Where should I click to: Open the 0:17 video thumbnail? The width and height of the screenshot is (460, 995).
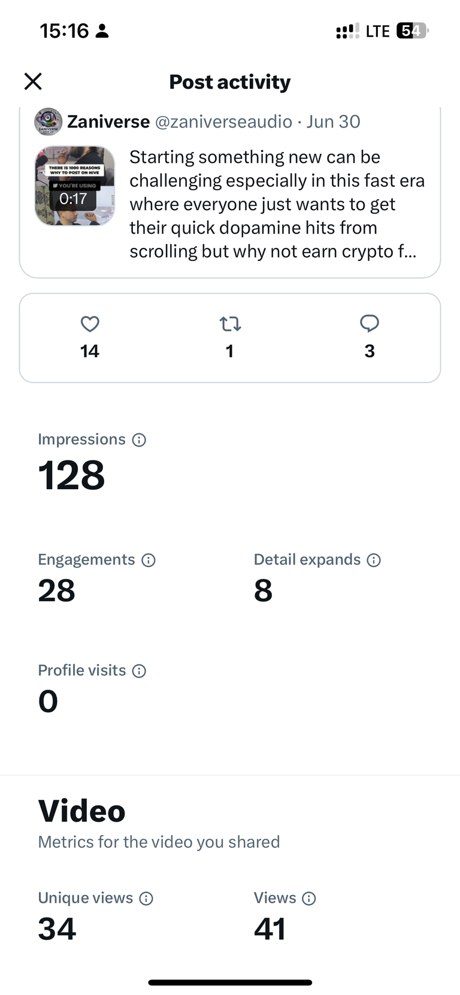[x=75, y=186]
